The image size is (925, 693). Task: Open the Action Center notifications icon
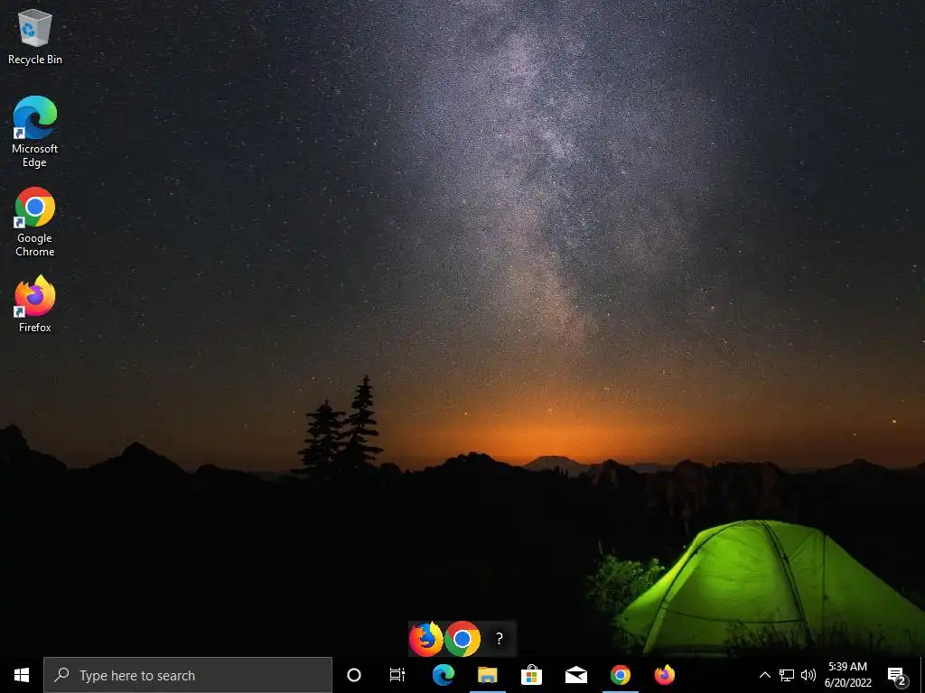click(897, 676)
